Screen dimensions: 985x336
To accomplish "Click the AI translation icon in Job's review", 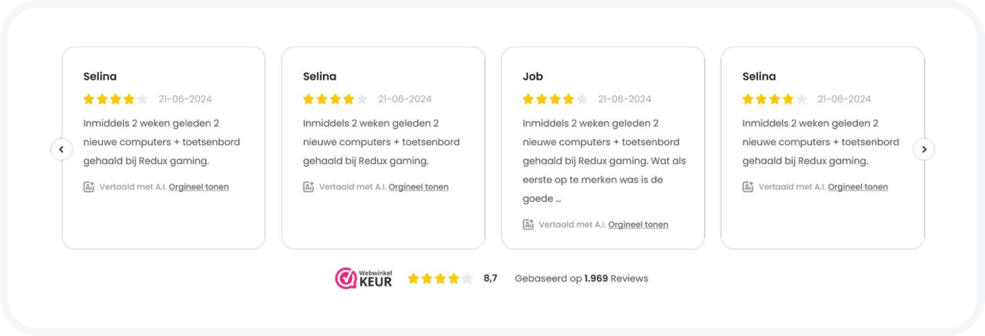I will 528,225.
